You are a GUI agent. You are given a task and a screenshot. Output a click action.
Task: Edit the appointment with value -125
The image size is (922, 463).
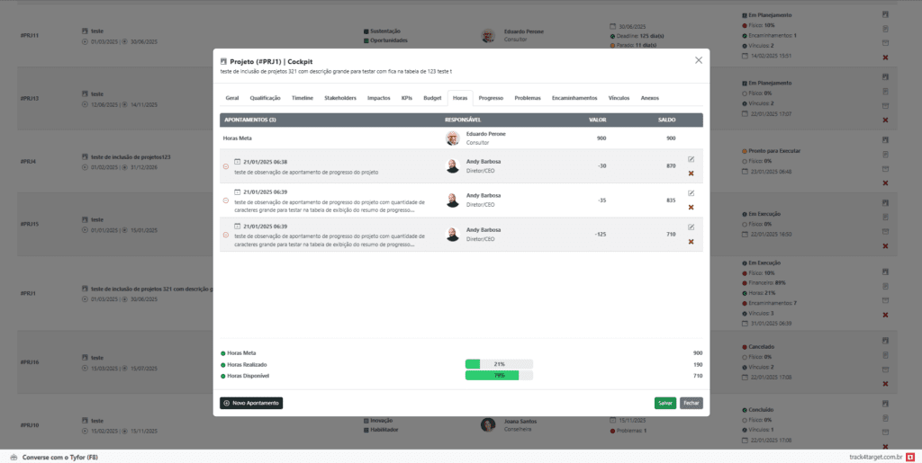pos(691,227)
